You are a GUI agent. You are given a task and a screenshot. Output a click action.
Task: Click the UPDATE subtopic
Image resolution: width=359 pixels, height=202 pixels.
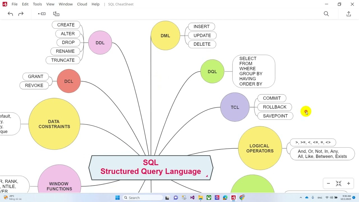(x=202, y=36)
